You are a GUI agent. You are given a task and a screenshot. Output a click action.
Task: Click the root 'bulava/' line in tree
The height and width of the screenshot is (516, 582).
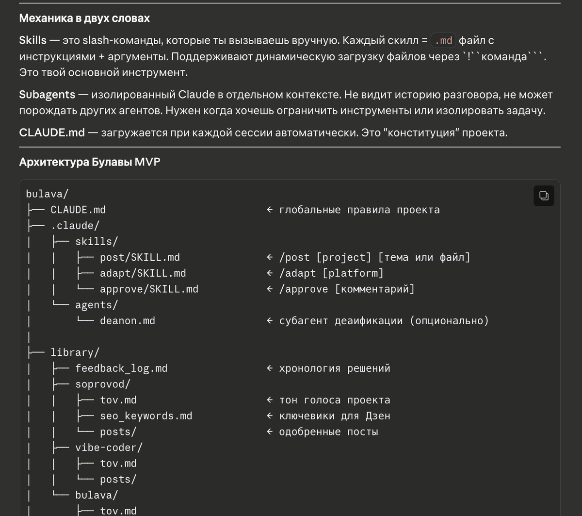pos(47,194)
